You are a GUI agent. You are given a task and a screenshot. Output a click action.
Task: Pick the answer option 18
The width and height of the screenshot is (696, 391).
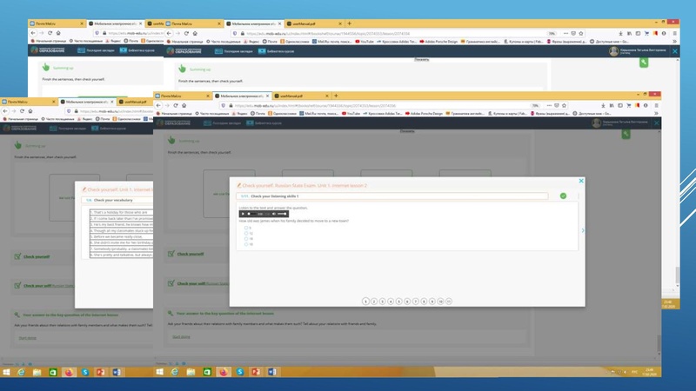246,244
